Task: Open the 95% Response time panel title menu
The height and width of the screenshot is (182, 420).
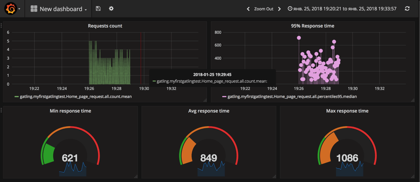Action: click(312, 26)
